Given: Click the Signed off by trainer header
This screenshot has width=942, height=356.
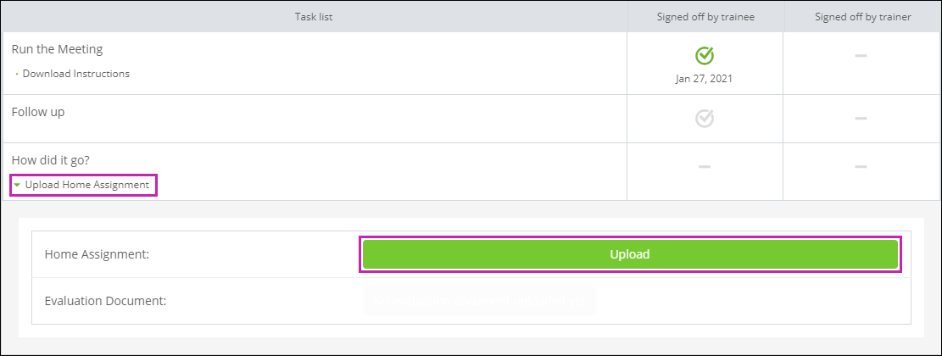Looking at the screenshot, I should [862, 17].
